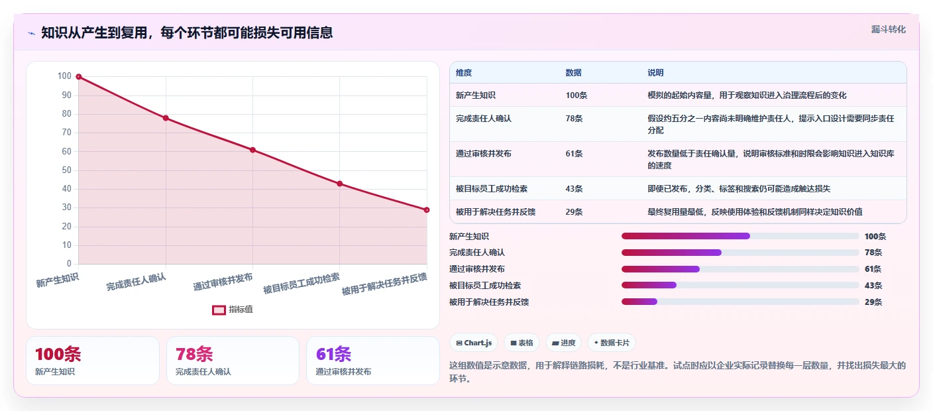
Task: Click the chart point for 被目标员工成功检索
Action: [x=340, y=184]
